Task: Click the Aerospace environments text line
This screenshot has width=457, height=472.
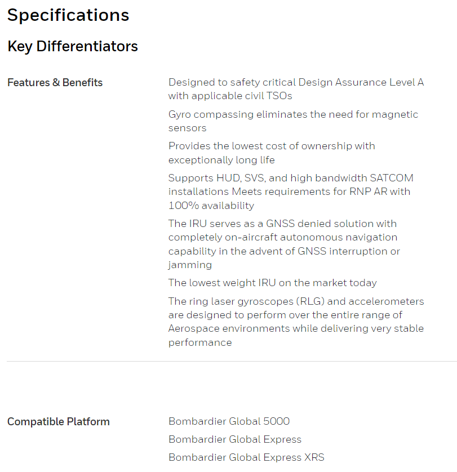Action: pos(296,328)
